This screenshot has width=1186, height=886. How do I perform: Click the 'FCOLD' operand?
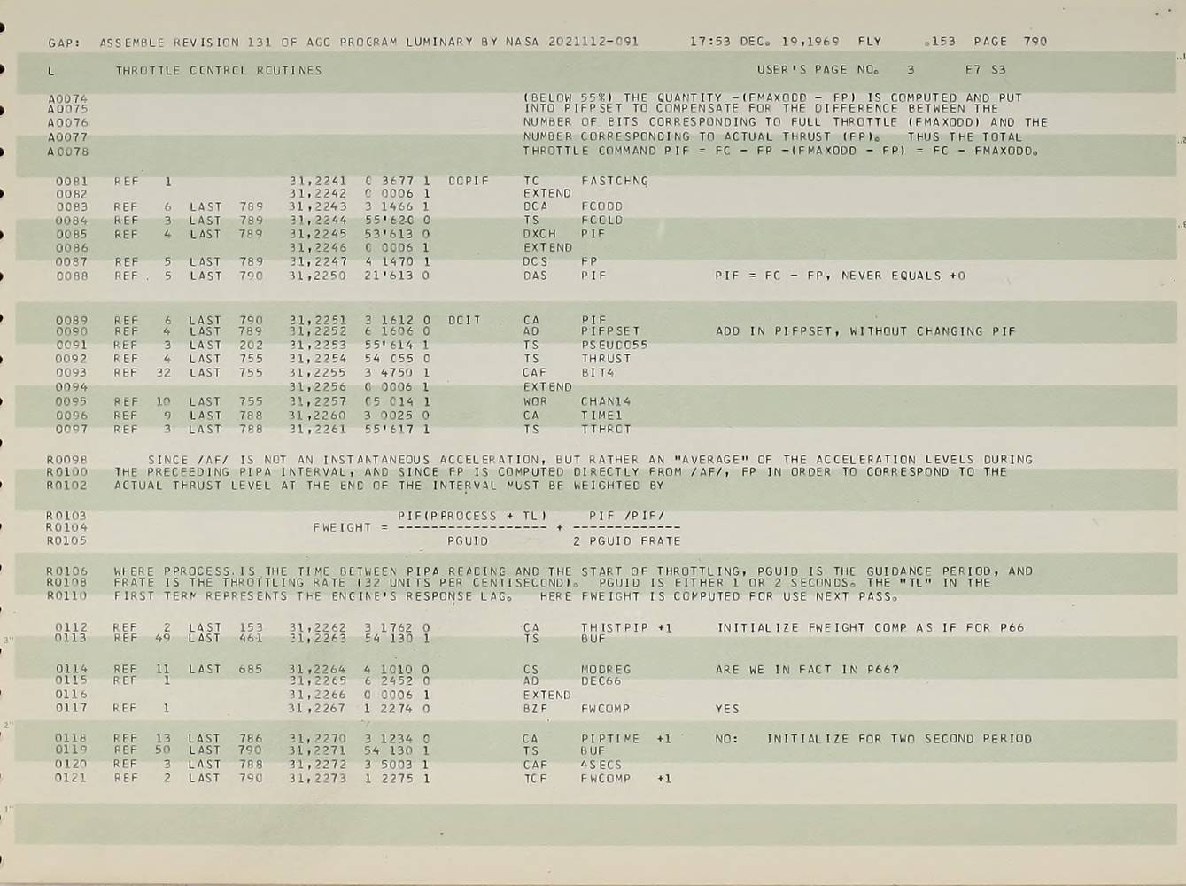(x=601, y=220)
